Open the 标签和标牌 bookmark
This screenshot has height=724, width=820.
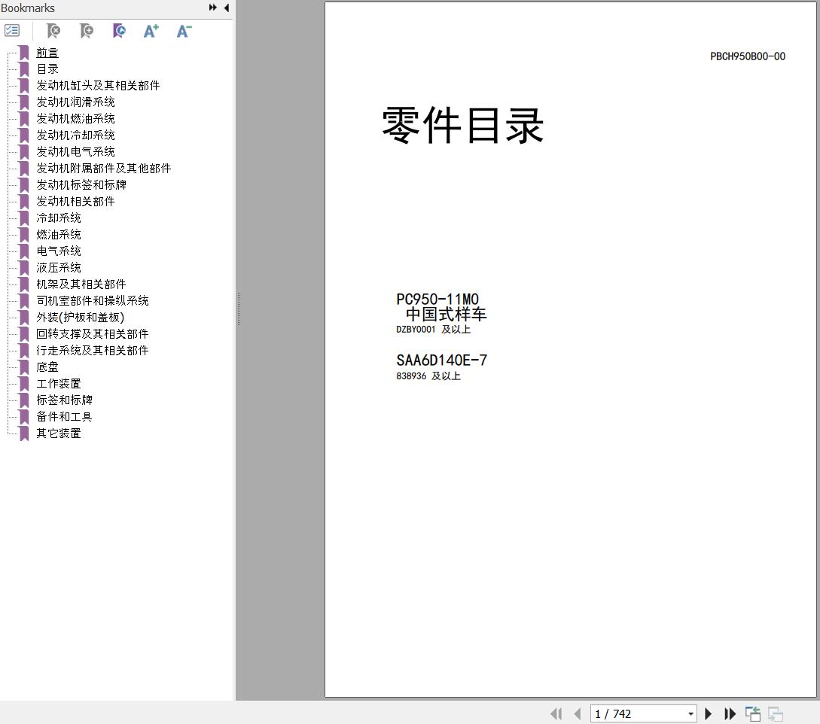pyautogui.click(x=64, y=400)
